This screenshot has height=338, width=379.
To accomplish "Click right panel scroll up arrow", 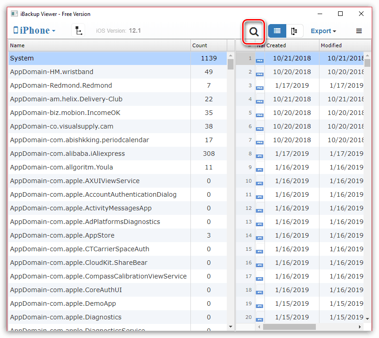I will [x=367, y=55].
